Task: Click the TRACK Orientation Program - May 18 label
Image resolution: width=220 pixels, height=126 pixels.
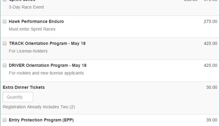Action: pos(47,43)
